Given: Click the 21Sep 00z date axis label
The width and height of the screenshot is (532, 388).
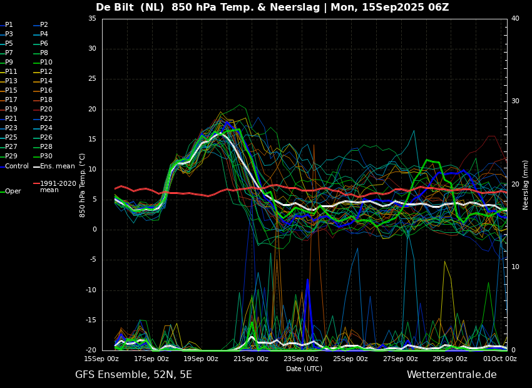Looking at the screenshot, I should (250, 359).
